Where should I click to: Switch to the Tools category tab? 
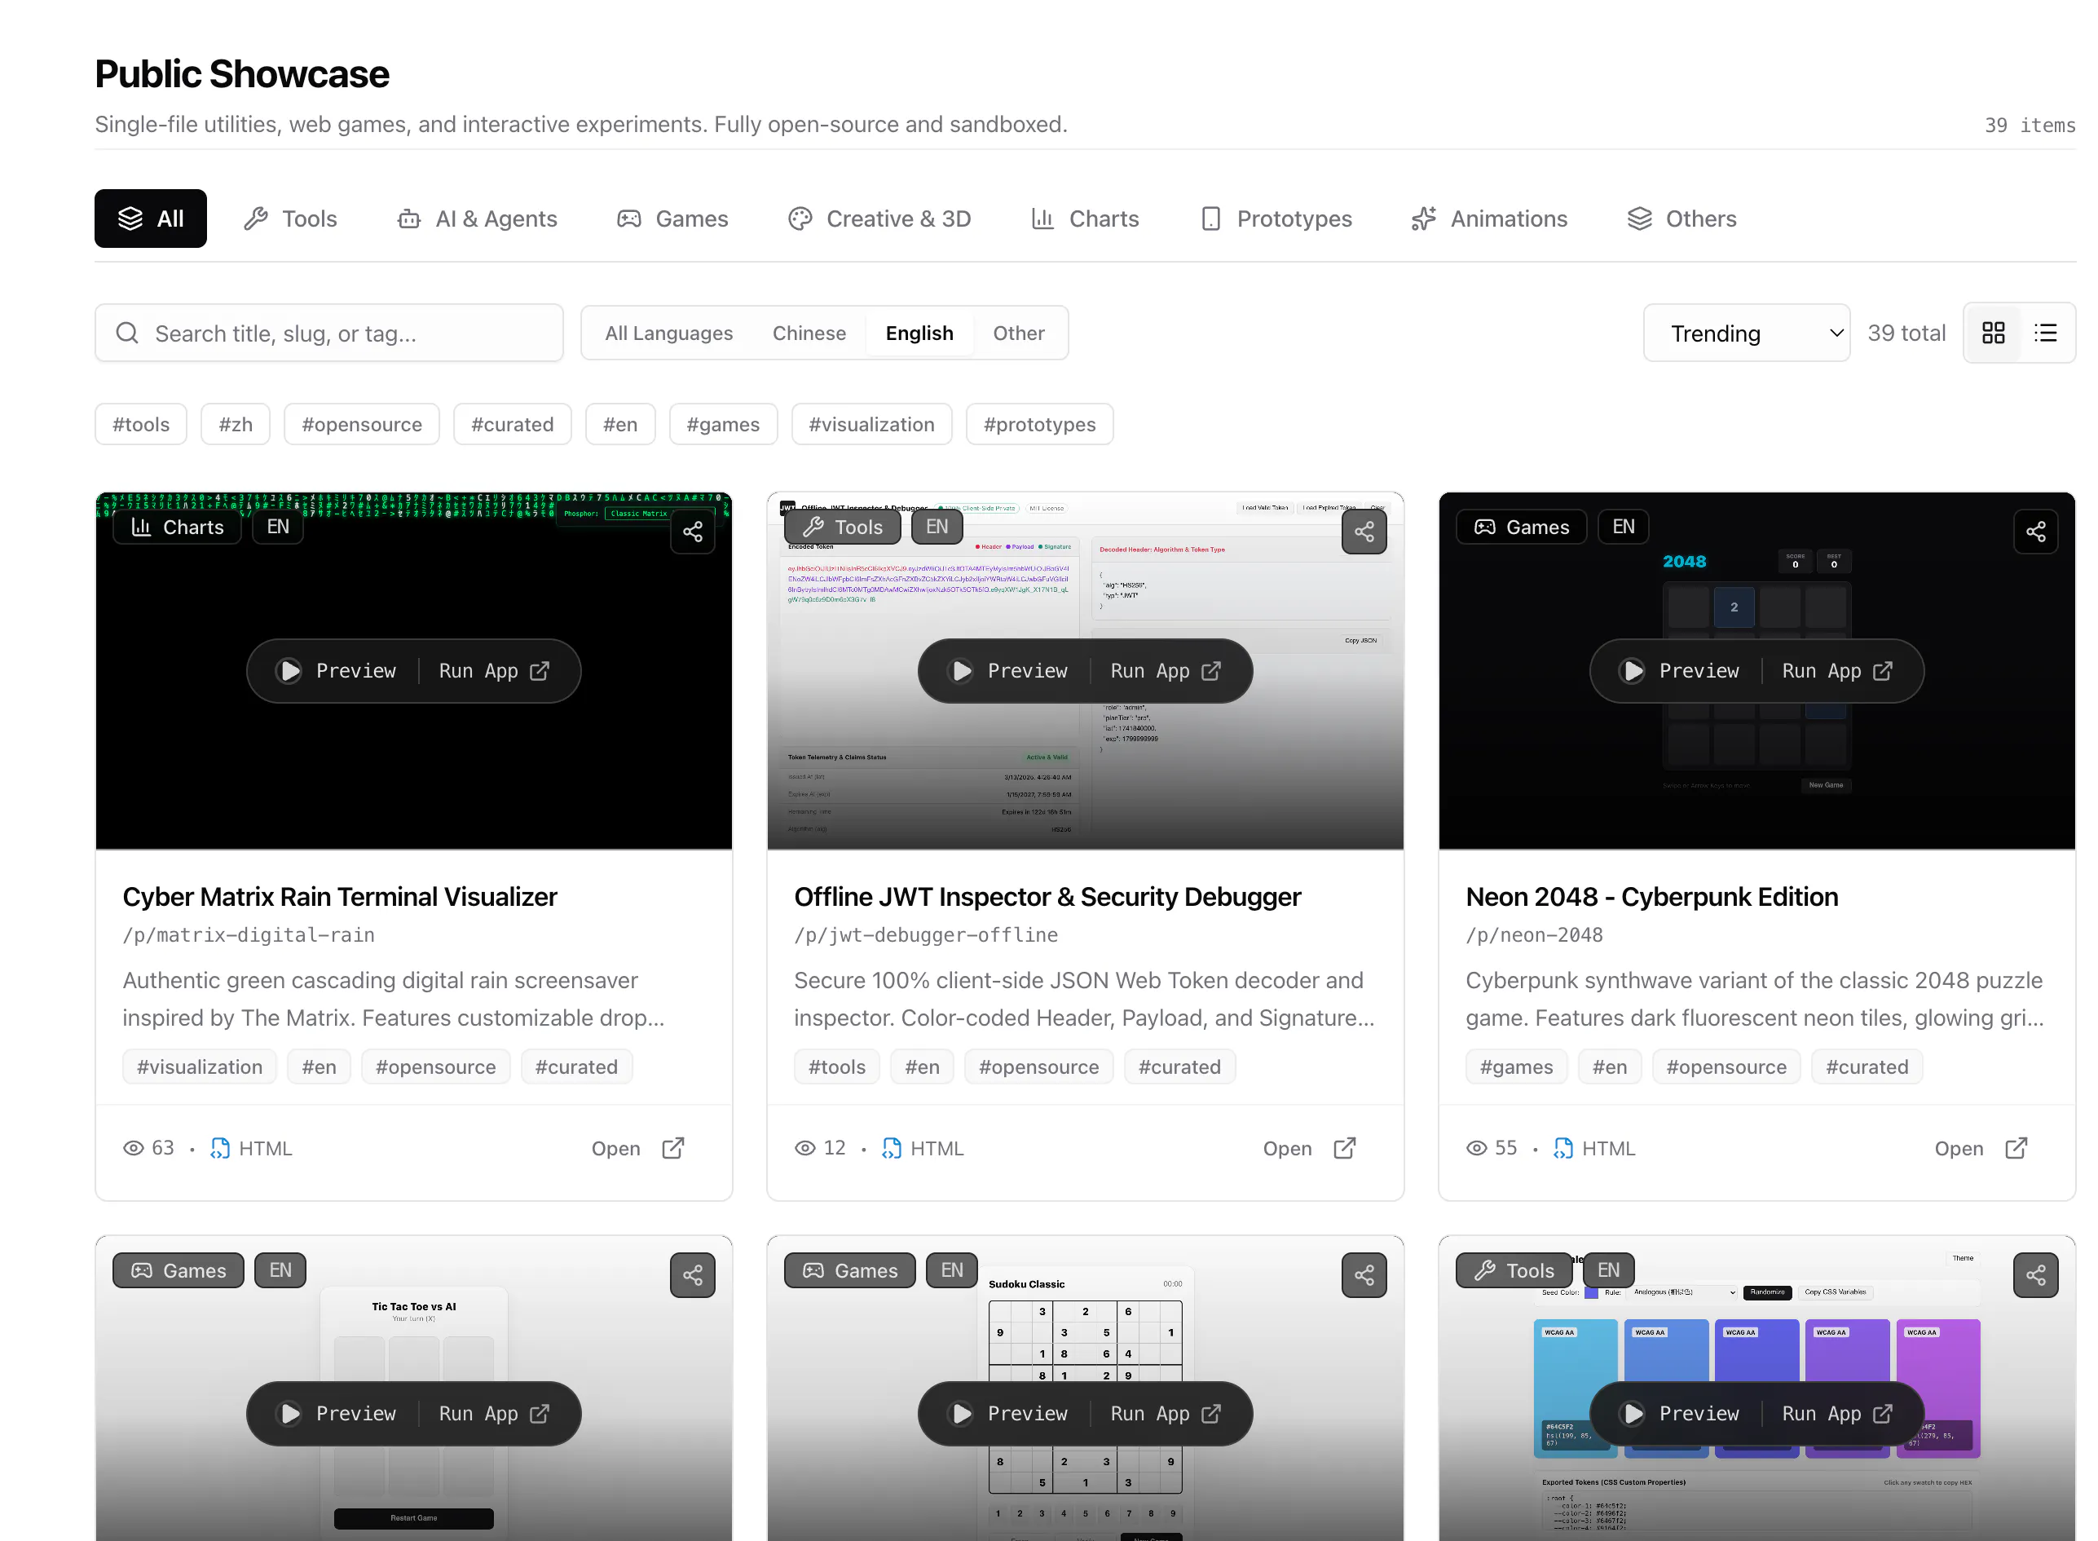pos(290,219)
